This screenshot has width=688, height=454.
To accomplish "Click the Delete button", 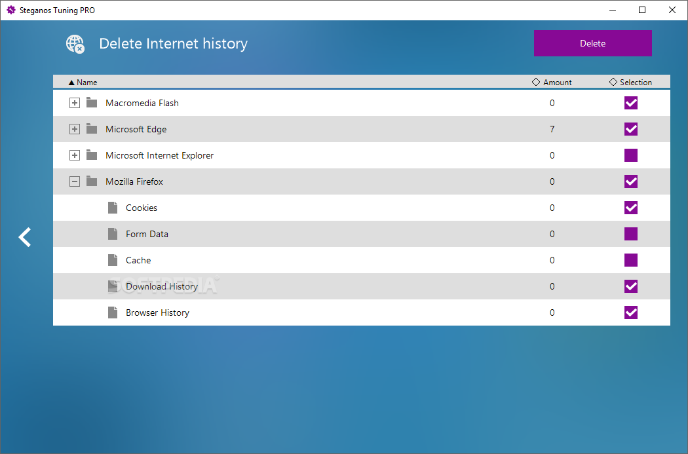I will click(x=592, y=43).
